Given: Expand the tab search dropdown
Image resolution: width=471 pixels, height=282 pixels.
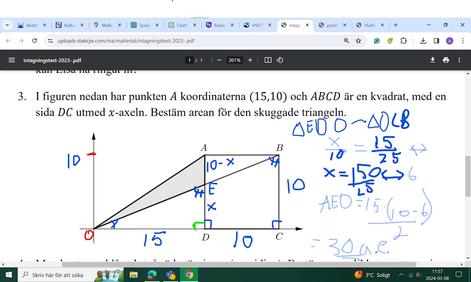Looking at the screenshot, I should point(7,25).
